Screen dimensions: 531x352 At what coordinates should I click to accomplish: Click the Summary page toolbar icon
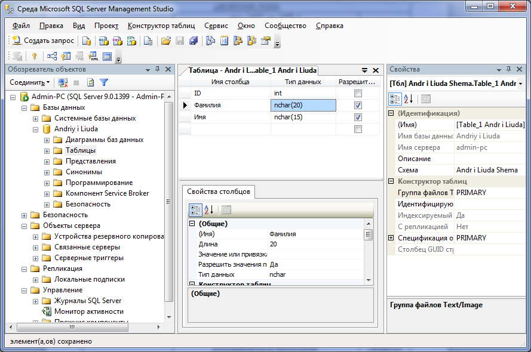point(224,41)
